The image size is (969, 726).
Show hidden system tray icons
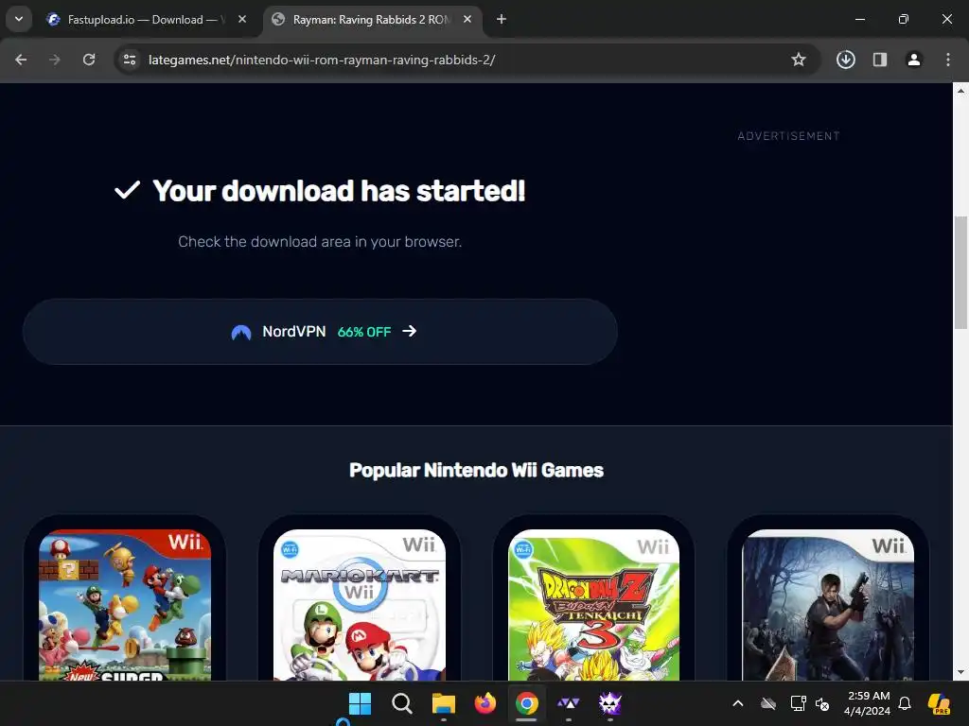pyautogui.click(x=738, y=703)
